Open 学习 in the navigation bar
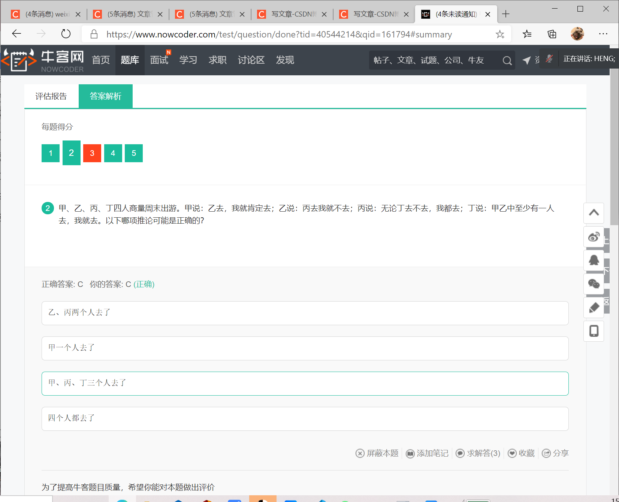This screenshot has height=502, width=619. [x=188, y=60]
